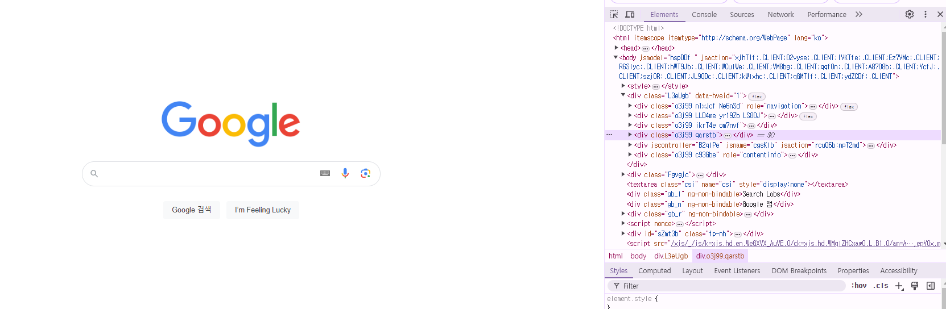Expand the style node arrow
The image size is (946, 309).
click(623, 86)
